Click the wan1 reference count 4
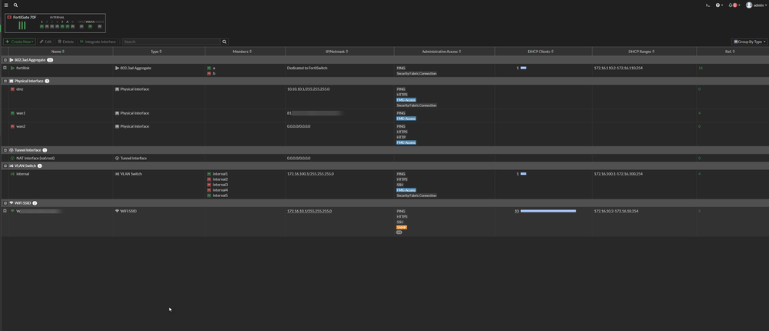Viewport: 769px width, 331px height. pyautogui.click(x=700, y=113)
